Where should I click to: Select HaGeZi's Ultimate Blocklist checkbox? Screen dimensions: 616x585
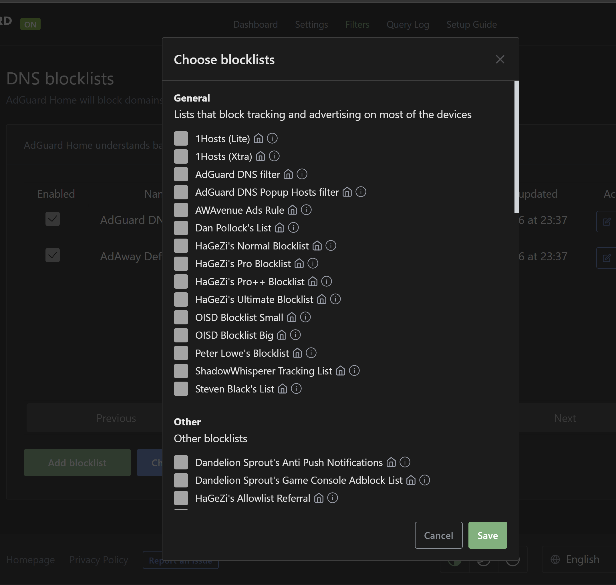(181, 300)
